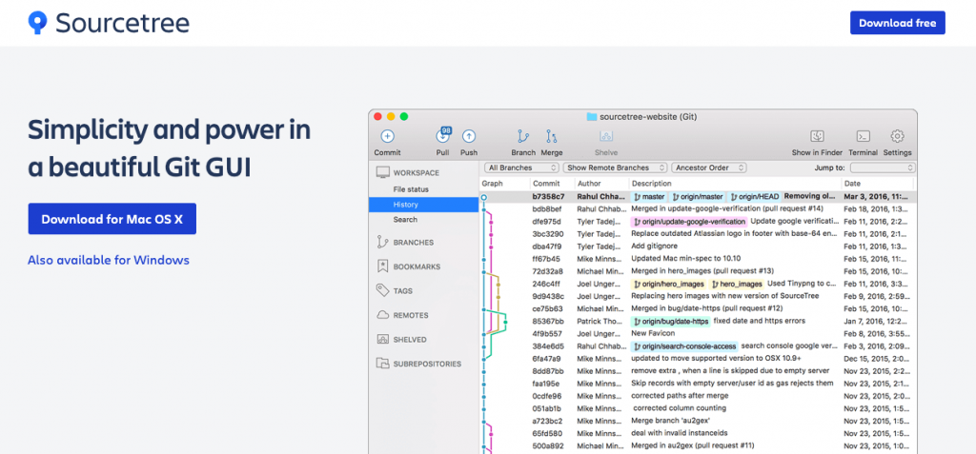Open the Show Remote Branches dropdown
Screen dimensions: 976x454
pyautogui.click(x=615, y=168)
